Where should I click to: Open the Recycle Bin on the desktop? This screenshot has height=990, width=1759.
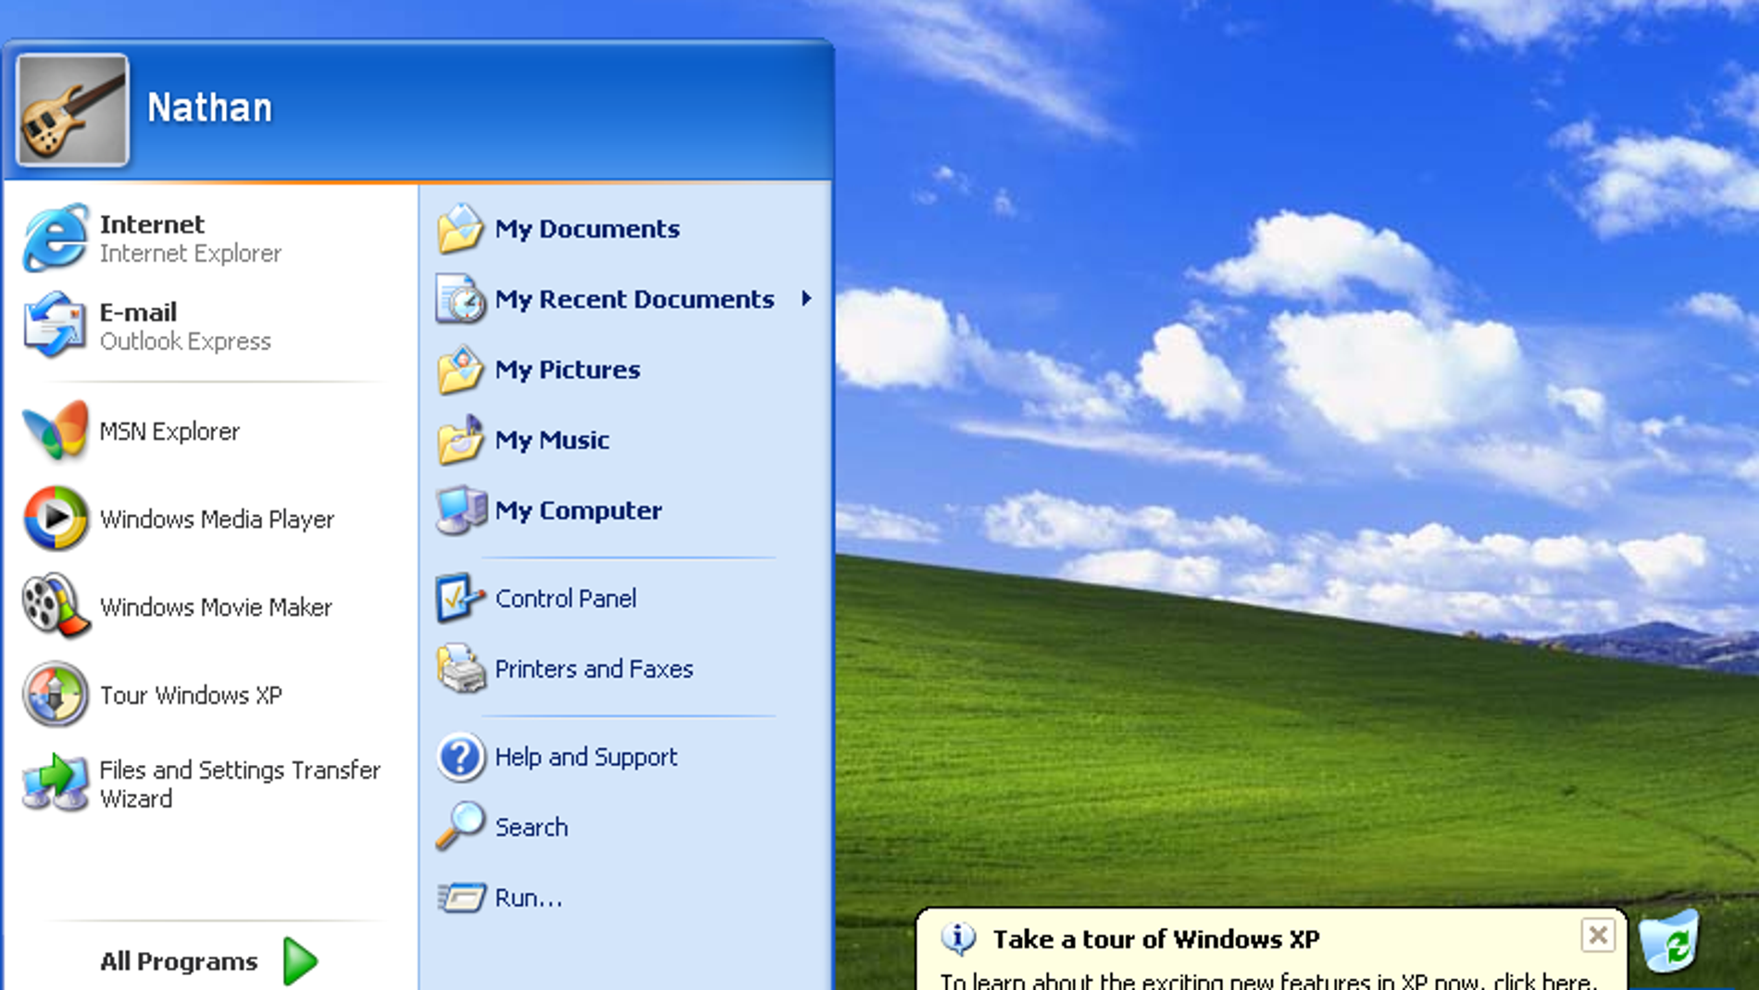(1670, 941)
